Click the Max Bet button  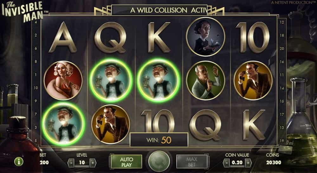[x=192, y=162]
